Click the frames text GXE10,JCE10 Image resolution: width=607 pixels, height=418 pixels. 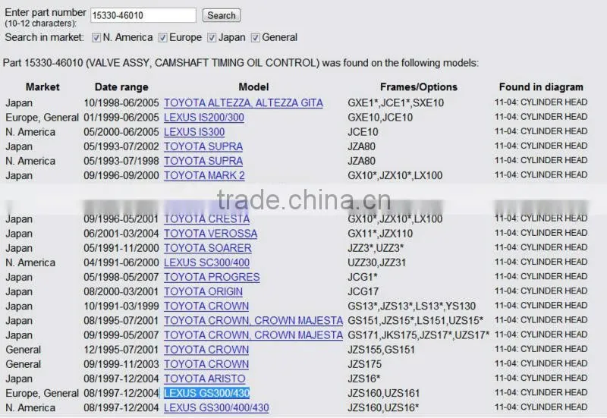(380, 118)
